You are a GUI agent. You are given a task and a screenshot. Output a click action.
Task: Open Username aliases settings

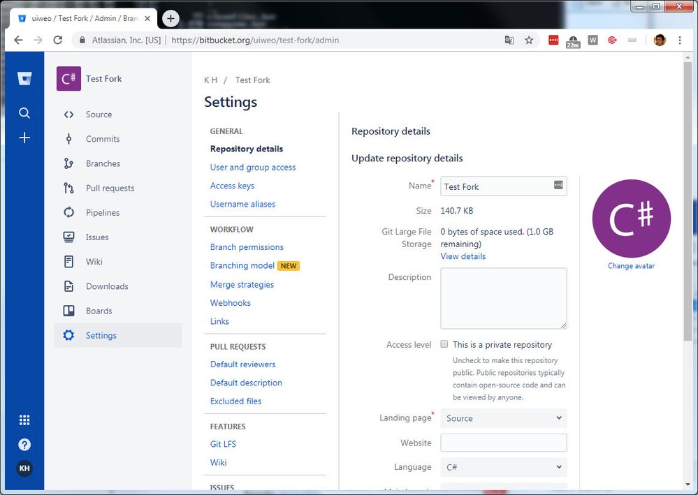point(242,204)
